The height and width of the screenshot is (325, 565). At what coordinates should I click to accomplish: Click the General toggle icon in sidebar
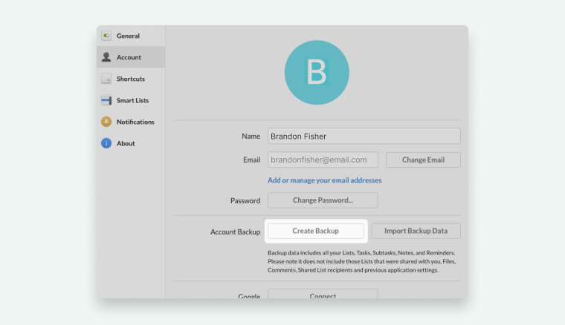(106, 36)
